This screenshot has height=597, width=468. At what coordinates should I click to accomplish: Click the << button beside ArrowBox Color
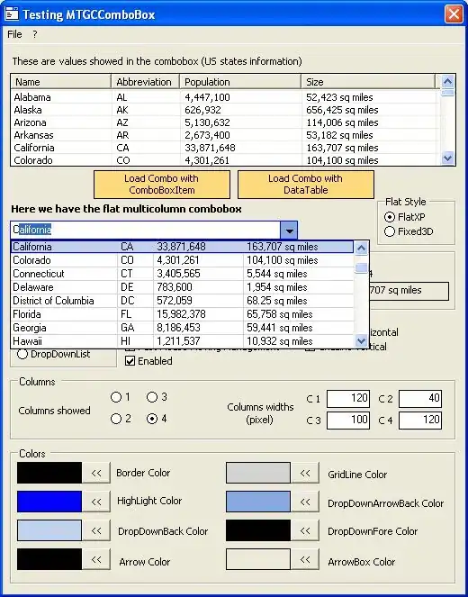point(305,559)
